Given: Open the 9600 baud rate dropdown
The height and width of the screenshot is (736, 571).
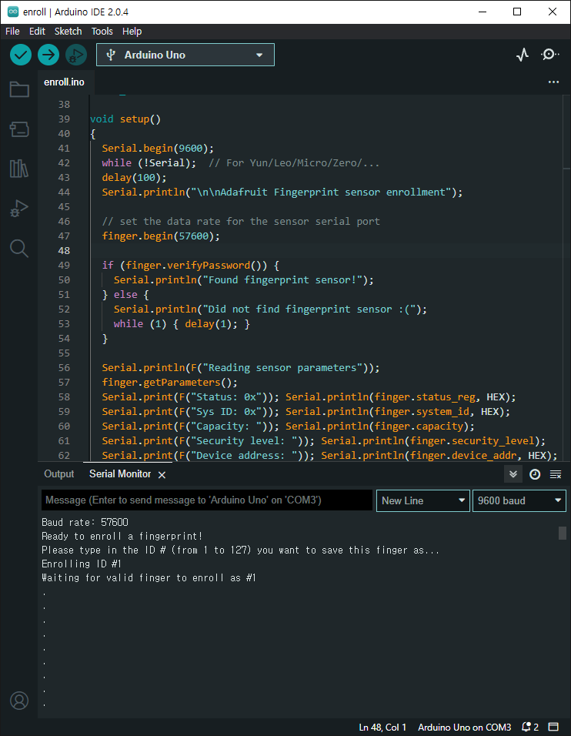Looking at the screenshot, I should (x=519, y=501).
